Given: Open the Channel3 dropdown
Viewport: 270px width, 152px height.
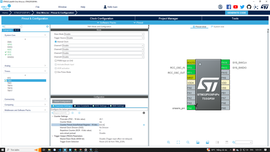Looking at the screenshot, I should (x=103, y=53).
